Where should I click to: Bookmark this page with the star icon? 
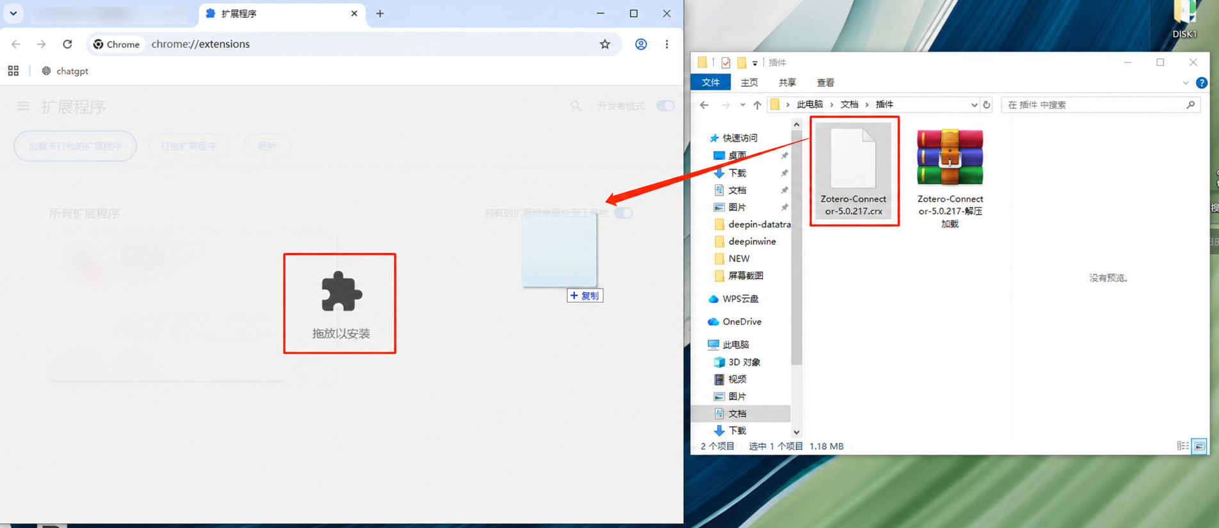(x=605, y=44)
